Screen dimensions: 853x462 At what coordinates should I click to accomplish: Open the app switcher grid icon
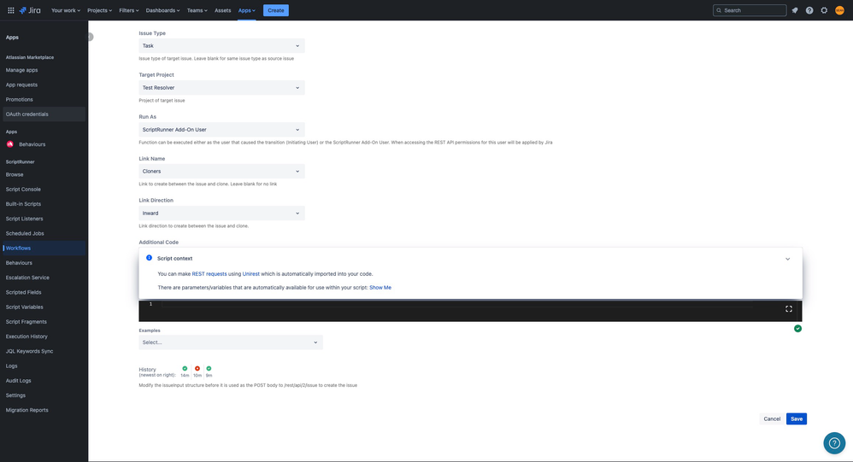pyautogui.click(x=11, y=10)
